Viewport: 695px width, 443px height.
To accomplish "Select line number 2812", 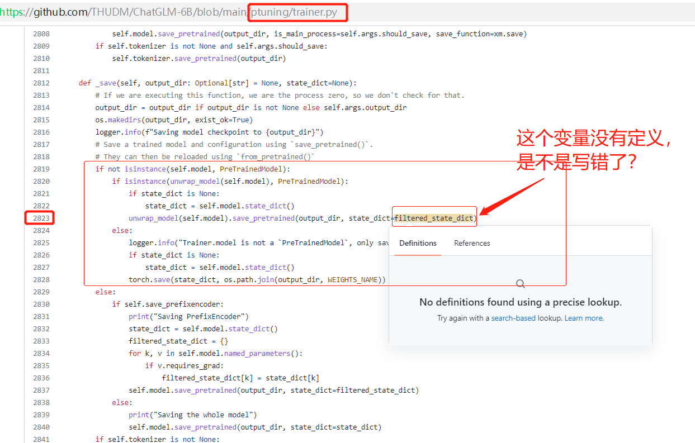I will coord(41,83).
